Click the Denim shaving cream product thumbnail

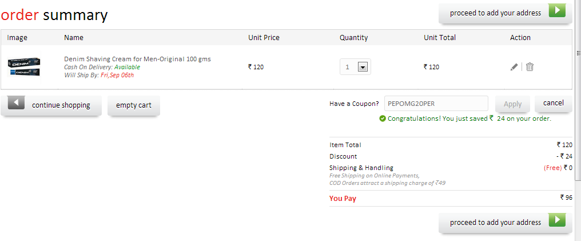tap(24, 67)
